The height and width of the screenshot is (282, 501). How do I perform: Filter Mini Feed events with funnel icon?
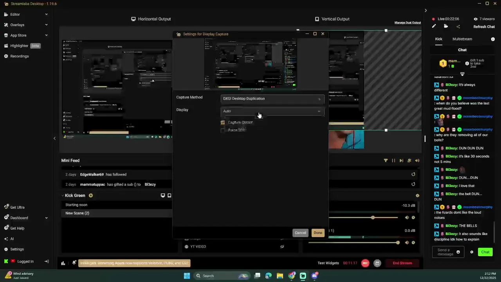386,161
